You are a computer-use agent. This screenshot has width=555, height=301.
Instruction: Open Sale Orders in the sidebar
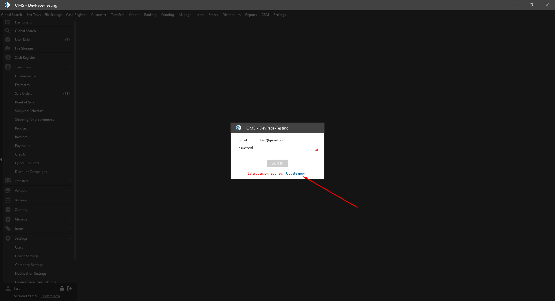(x=24, y=94)
